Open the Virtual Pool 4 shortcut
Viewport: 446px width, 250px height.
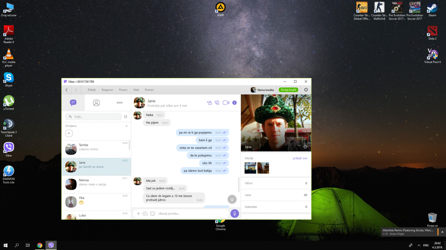pos(432,56)
